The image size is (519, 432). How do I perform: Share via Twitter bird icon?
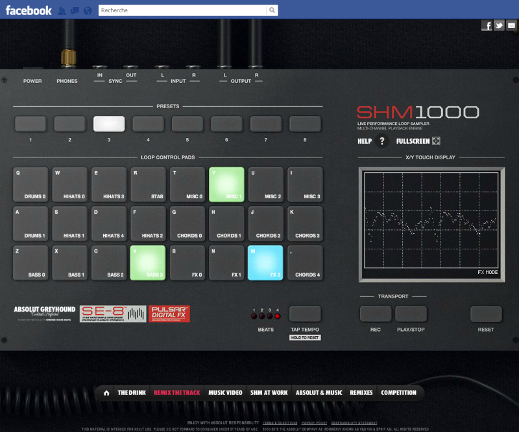[x=499, y=25]
